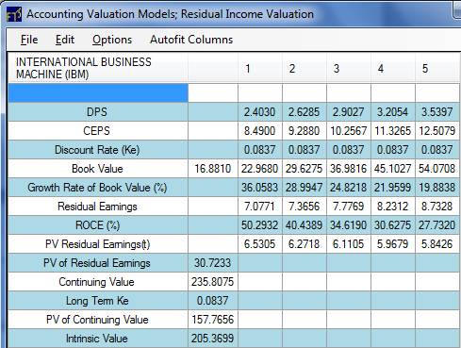461x348 pixels.
Task: Click the Long Term Ke value 0.0837
Action: [x=213, y=301]
